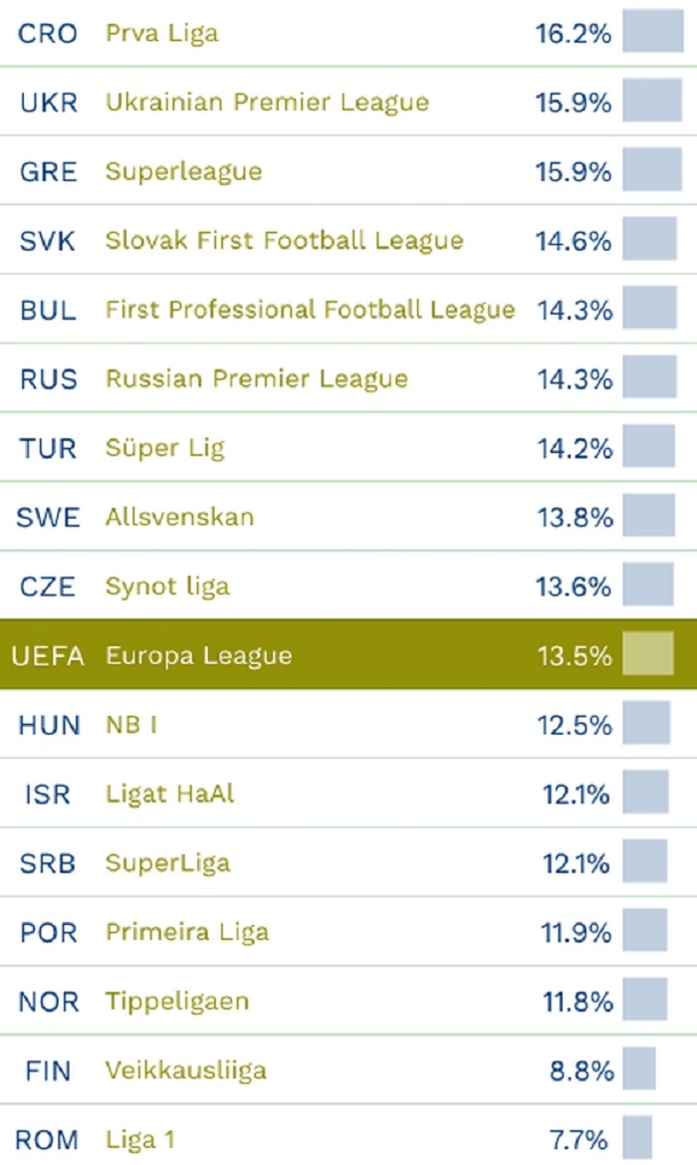Viewport: 697px width, 1165px height.
Task: Open the Allsvenskan league link
Action: click(x=179, y=517)
